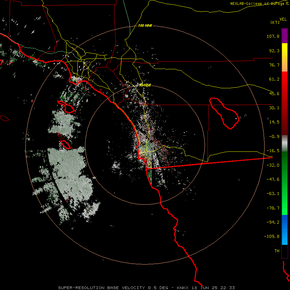This screenshot has width=290, height=290.
Task: Select the -32.0 scale value
Action: 273,165
